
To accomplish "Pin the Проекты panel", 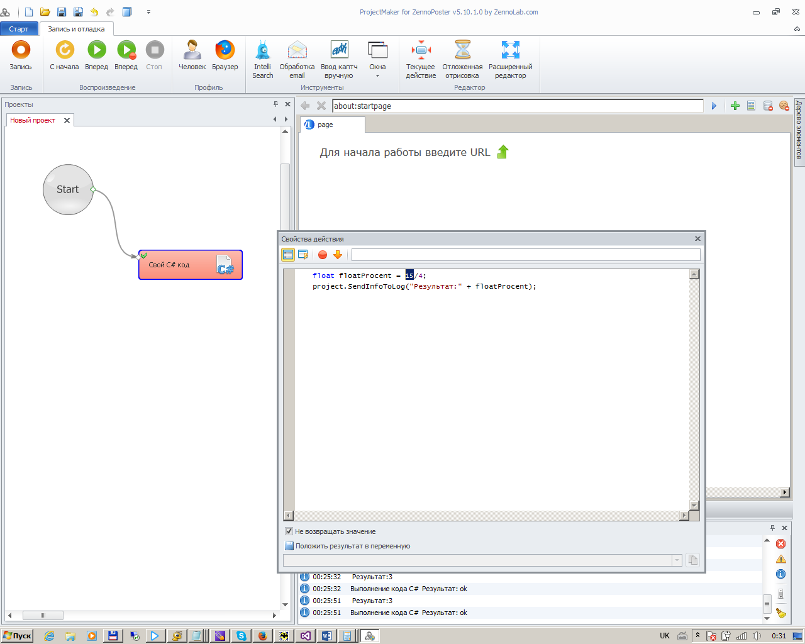I will [x=275, y=104].
